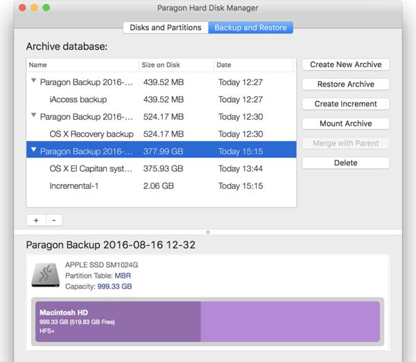Select the Paragon Backup row dated 12:30
The height and width of the screenshot is (362, 416).
tap(162, 117)
